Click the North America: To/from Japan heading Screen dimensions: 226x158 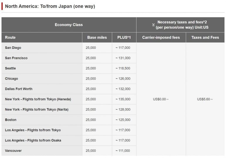click(x=50, y=6)
